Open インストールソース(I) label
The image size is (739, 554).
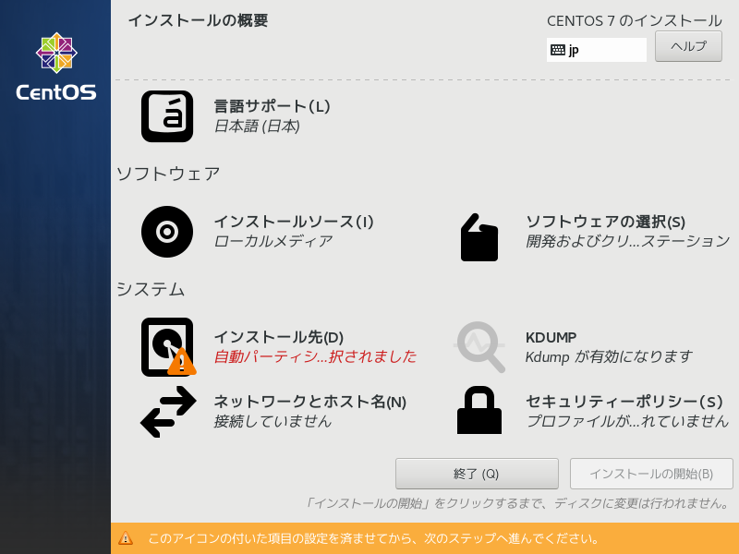click(294, 222)
